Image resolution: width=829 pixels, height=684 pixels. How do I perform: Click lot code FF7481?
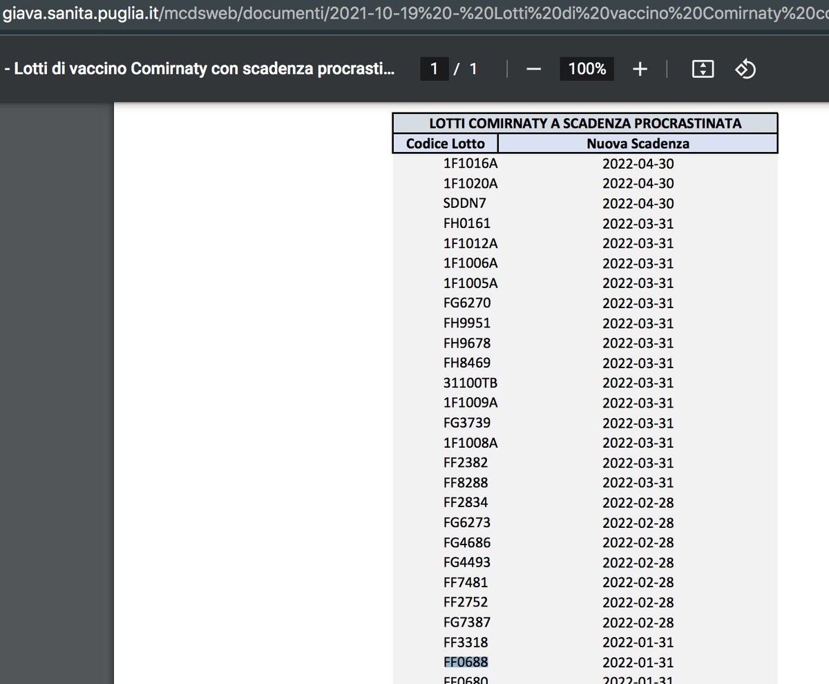click(466, 582)
